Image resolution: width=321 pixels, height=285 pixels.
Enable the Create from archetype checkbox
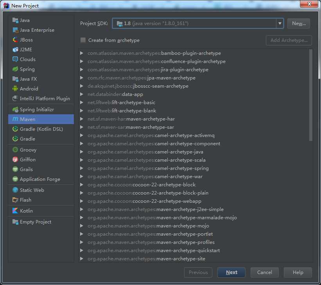tap(83, 40)
